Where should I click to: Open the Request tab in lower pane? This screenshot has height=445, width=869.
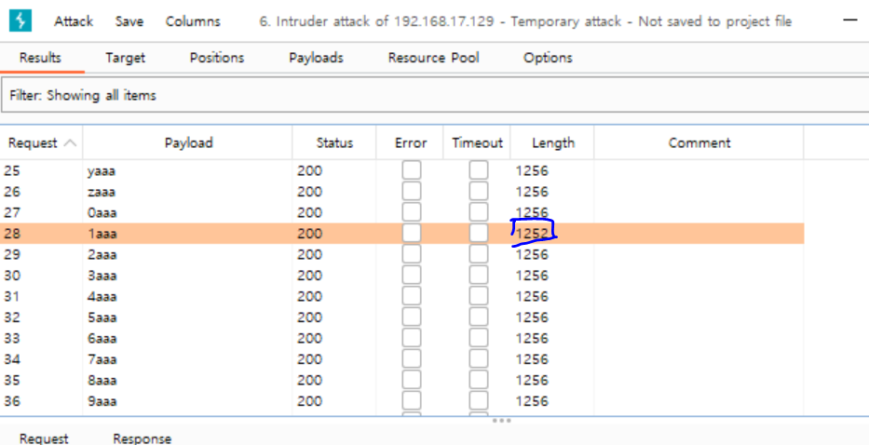pyautogui.click(x=44, y=438)
